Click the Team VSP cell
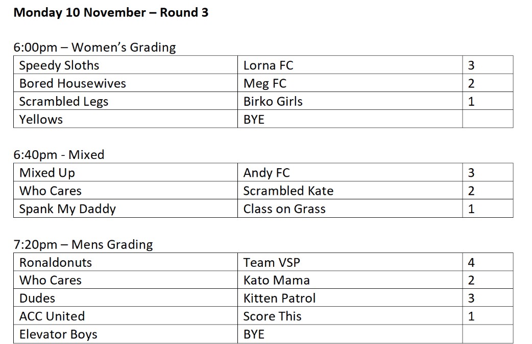This screenshot has width=532, height=344. [272, 262]
